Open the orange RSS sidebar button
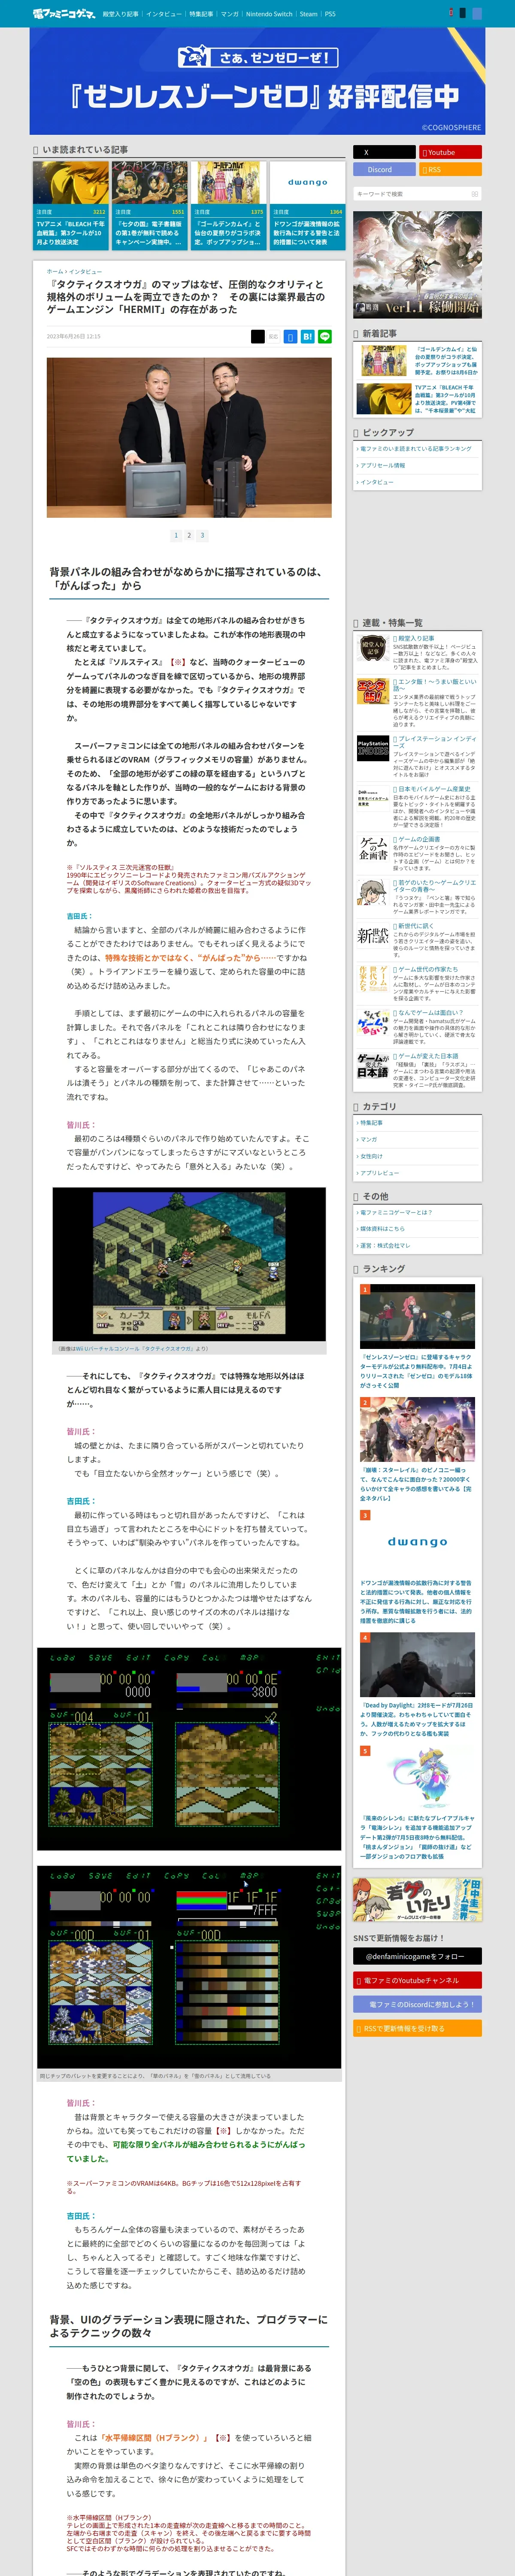This screenshot has width=515, height=2576. (x=450, y=169)
